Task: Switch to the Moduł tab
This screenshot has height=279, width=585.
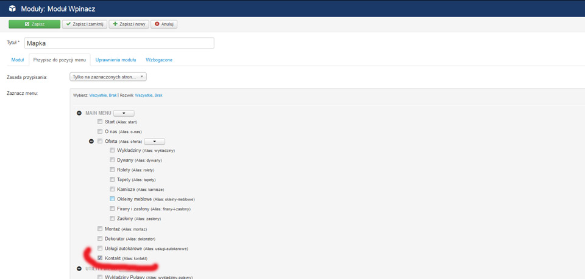Action: (18, 60)
